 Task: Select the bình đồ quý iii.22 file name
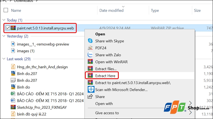click(31, 114)
